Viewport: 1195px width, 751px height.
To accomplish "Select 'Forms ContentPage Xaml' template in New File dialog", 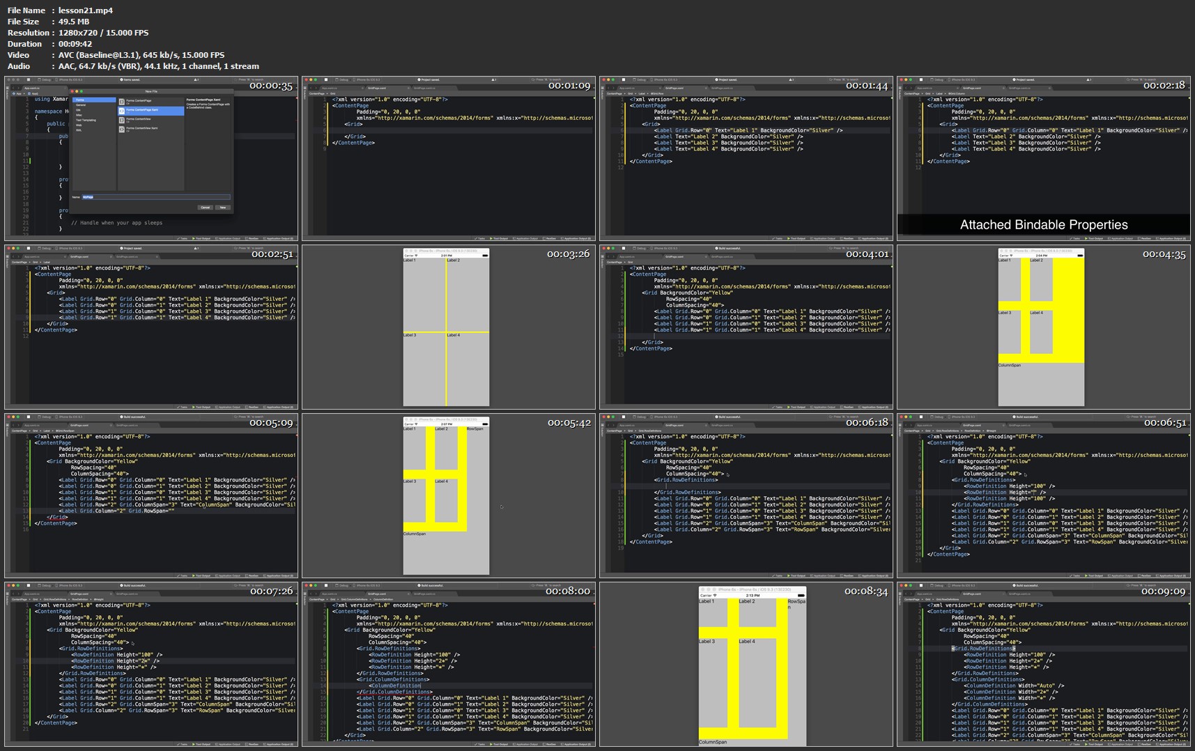I will [151, 111].
